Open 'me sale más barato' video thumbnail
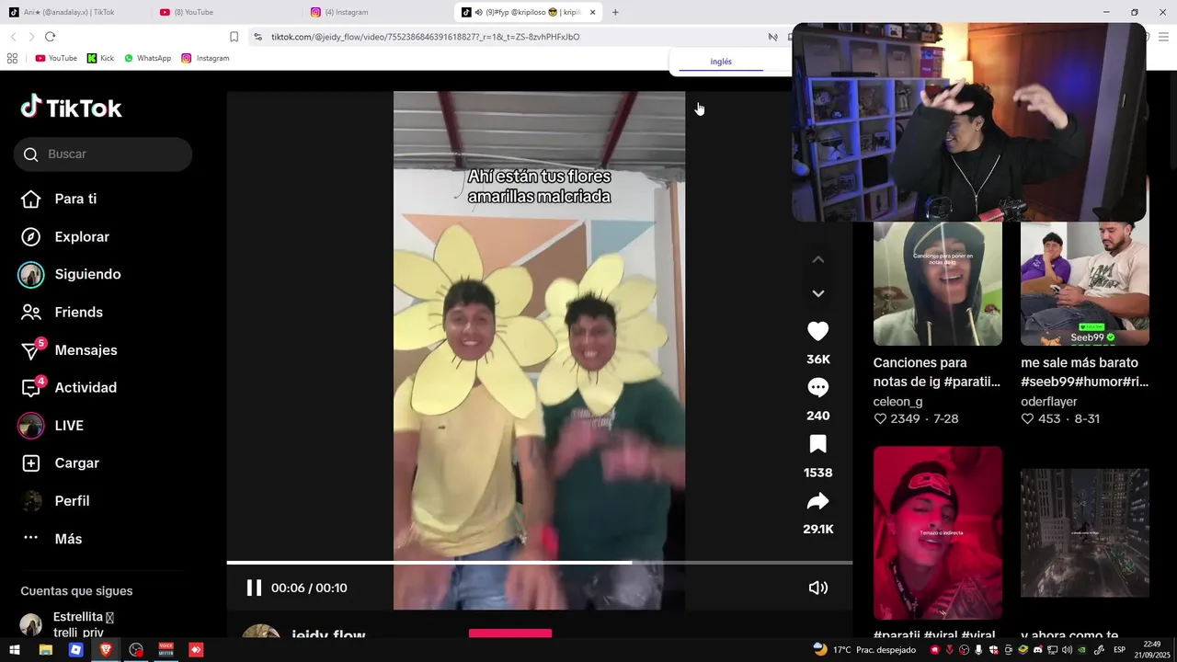 (1084, 283)
